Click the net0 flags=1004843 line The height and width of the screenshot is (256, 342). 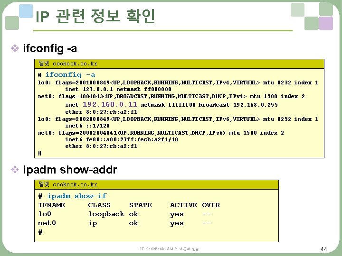click(171, 96)
